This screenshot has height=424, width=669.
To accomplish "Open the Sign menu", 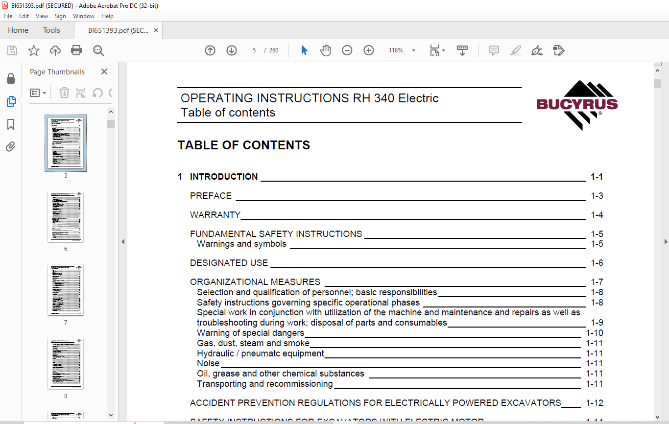I will [60, 16].
